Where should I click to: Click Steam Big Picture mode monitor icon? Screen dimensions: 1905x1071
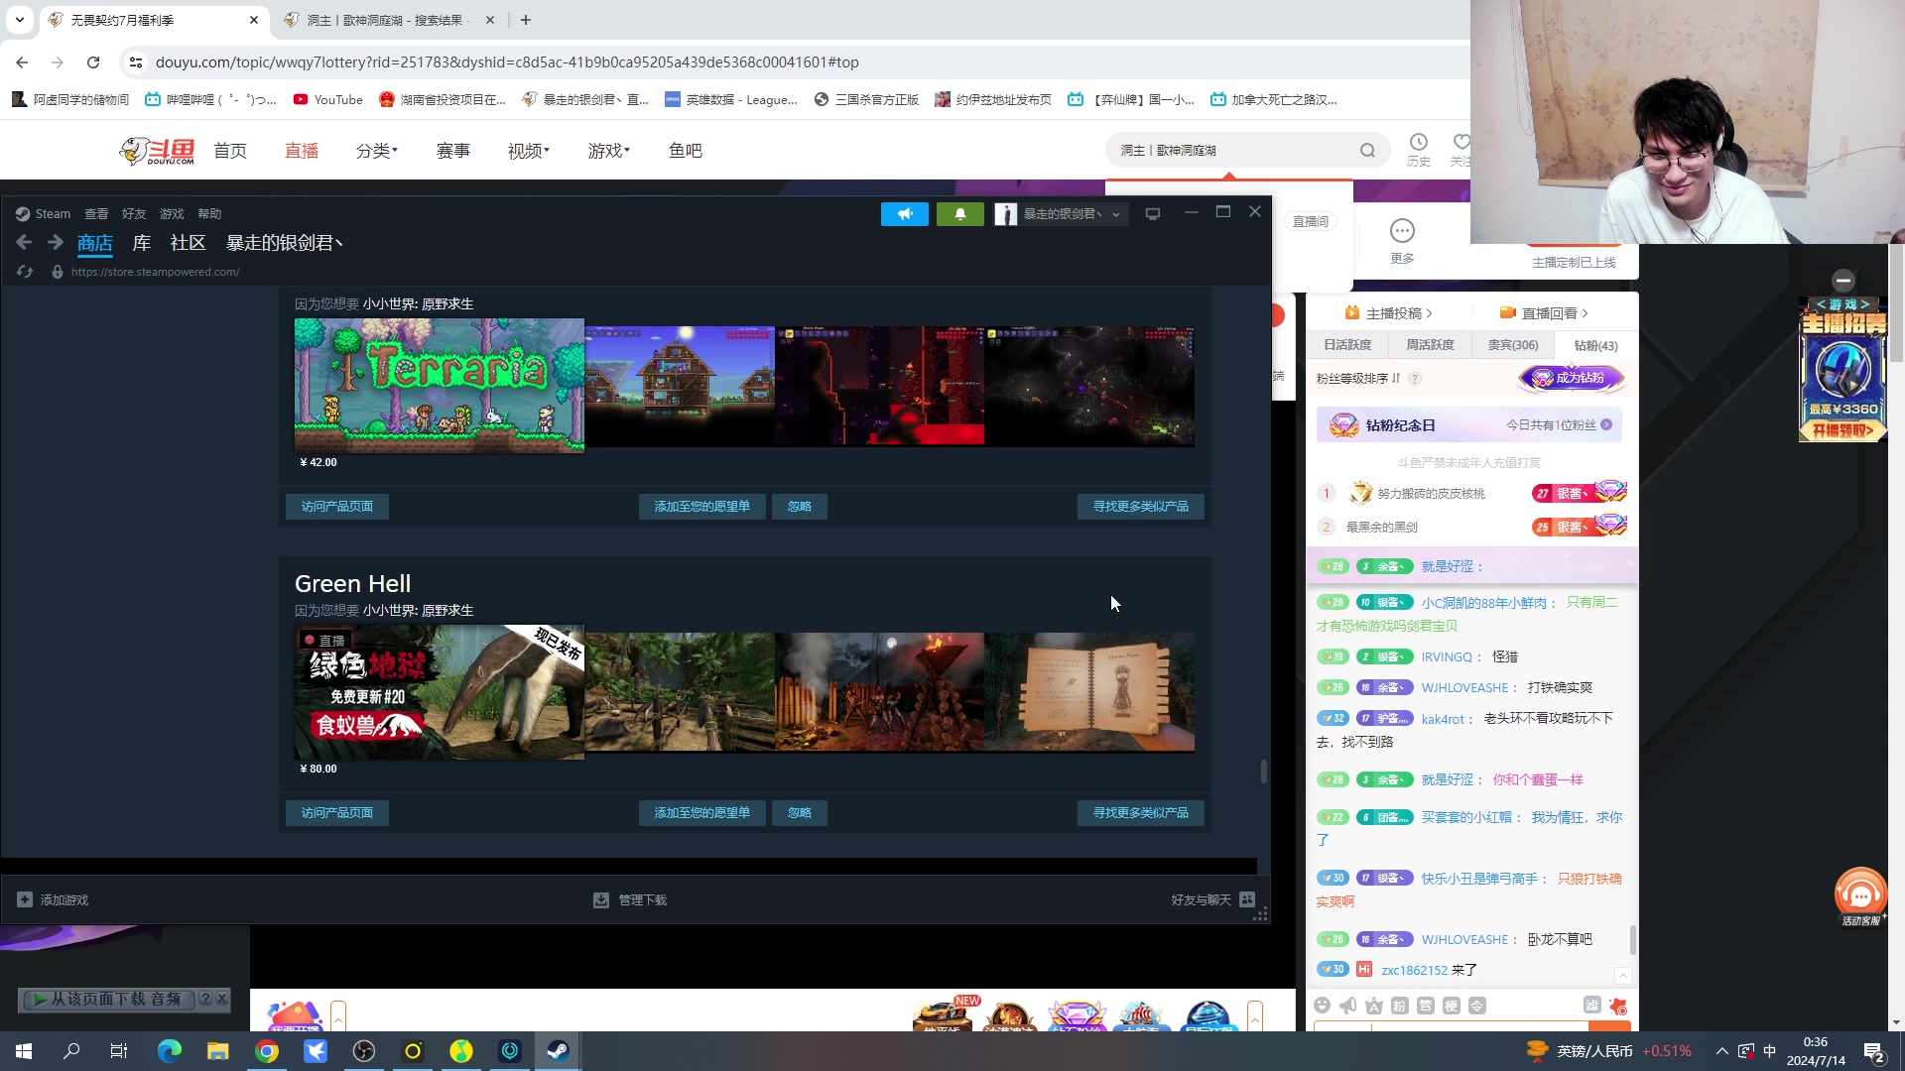(1152, 214)
